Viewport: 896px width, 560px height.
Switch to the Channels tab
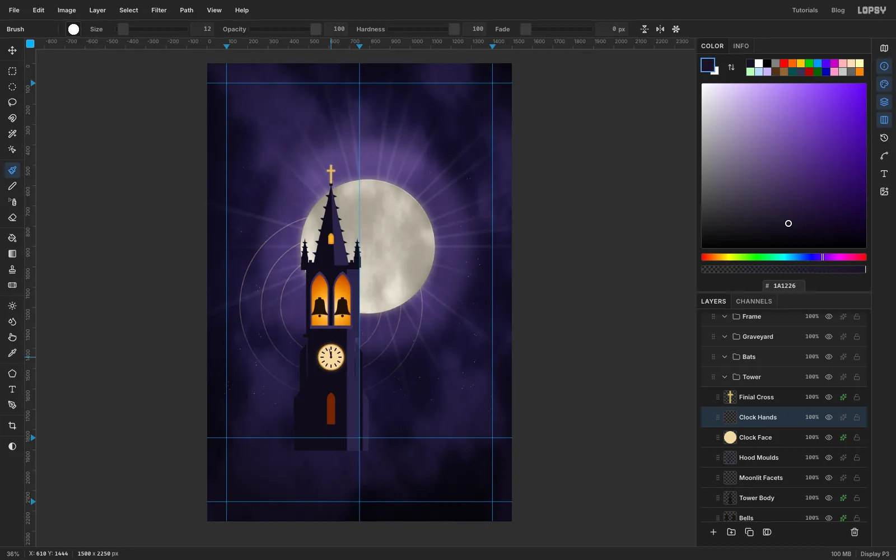754,301
